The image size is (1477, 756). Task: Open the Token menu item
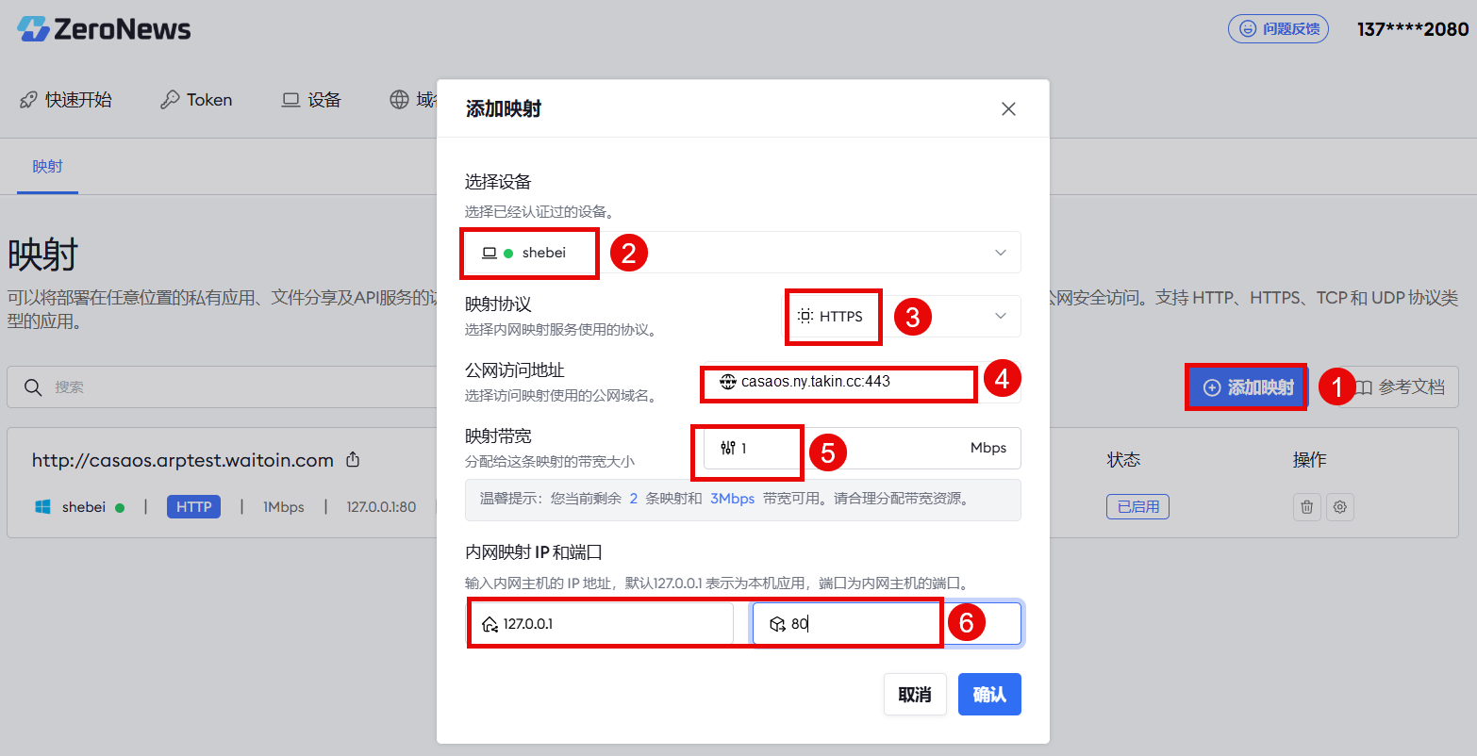click(x=196, y=100)
